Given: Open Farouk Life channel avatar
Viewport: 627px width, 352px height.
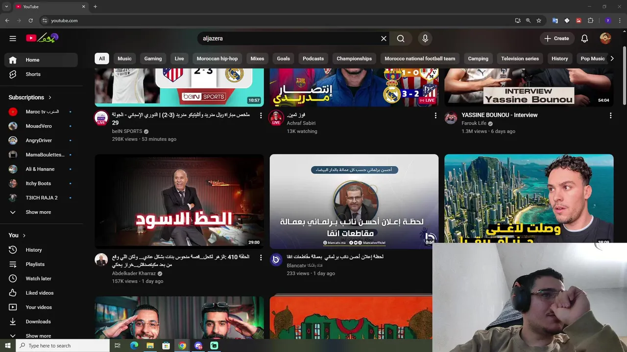Looking at the screenshot, I should pyautogui.click(x=451, y=118).
